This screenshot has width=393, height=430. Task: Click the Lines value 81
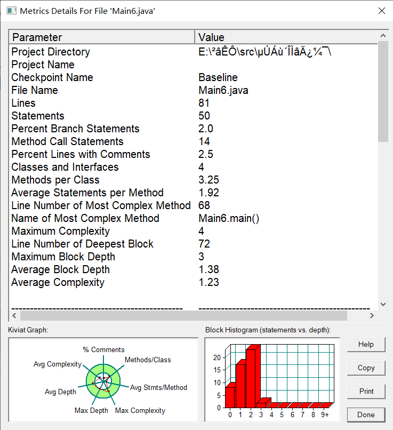coord(204,103)
